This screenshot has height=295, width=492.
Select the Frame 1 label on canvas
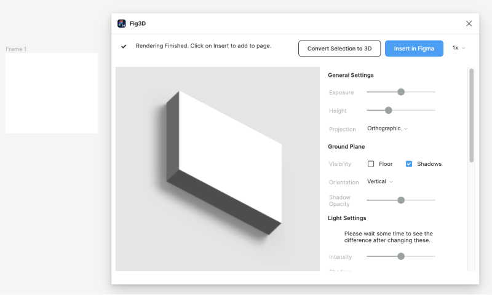coord(16,49)
